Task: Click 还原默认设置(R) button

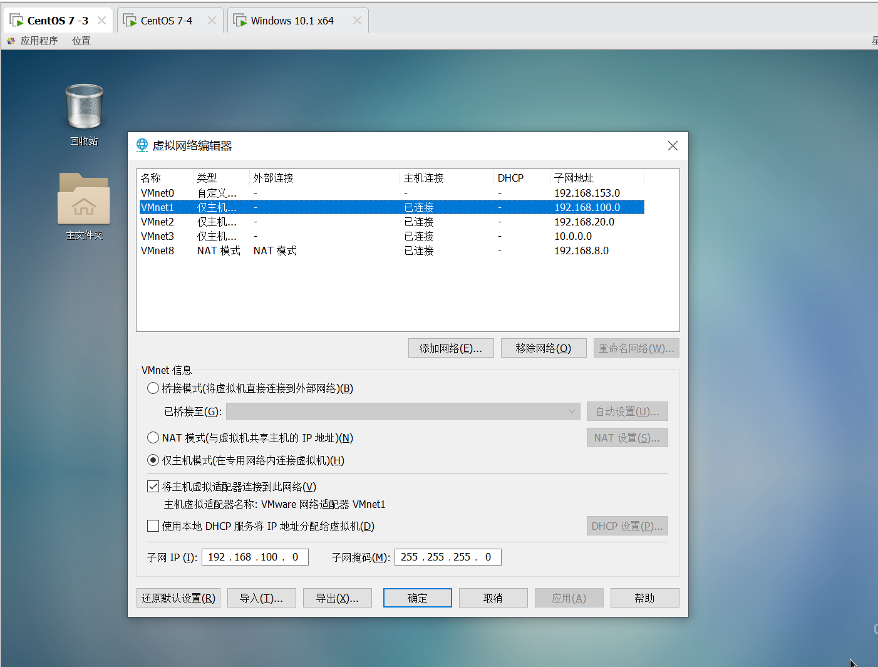Action: pos(178,598)
